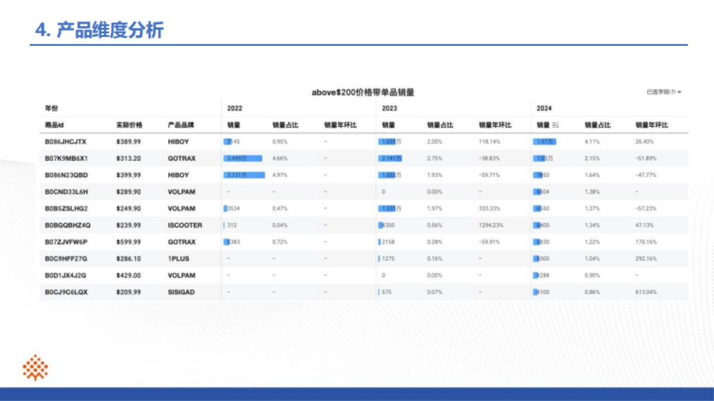Select the 3.731万 data bar for B086N23QBD

pyautogui.click(x=244, y=175)
